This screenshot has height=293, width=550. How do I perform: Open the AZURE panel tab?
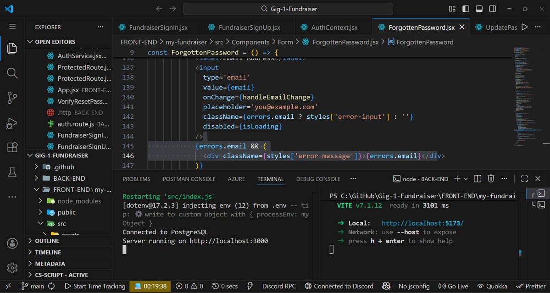point(236,179)
